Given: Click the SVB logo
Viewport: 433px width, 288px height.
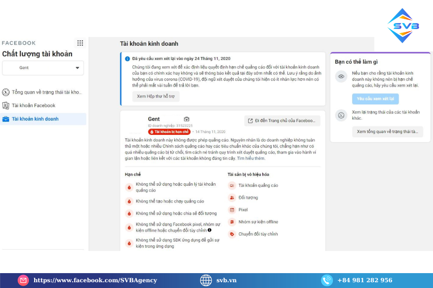Looking at the screenshot, I should [x=403, y=25].
